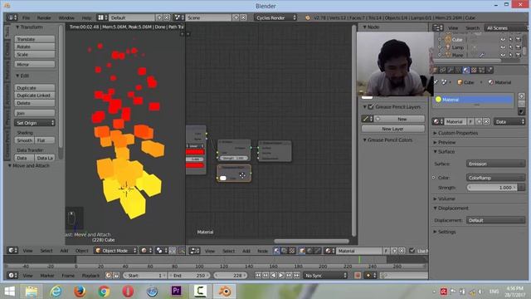The width and height of the screenshot is (531, 299).
Task: Play animation with the forward play icon
Action: tap(281, 276)
